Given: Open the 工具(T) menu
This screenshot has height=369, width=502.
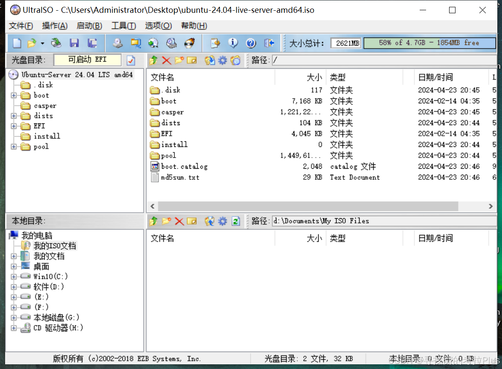Looking at the screenshot, I should click(124, 26).
